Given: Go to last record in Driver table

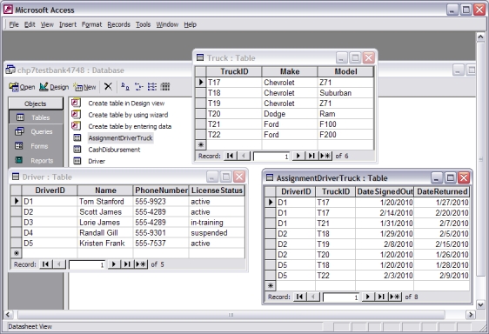Looking at the screenshot, I should pyautogui.click(x=127, y=264).
